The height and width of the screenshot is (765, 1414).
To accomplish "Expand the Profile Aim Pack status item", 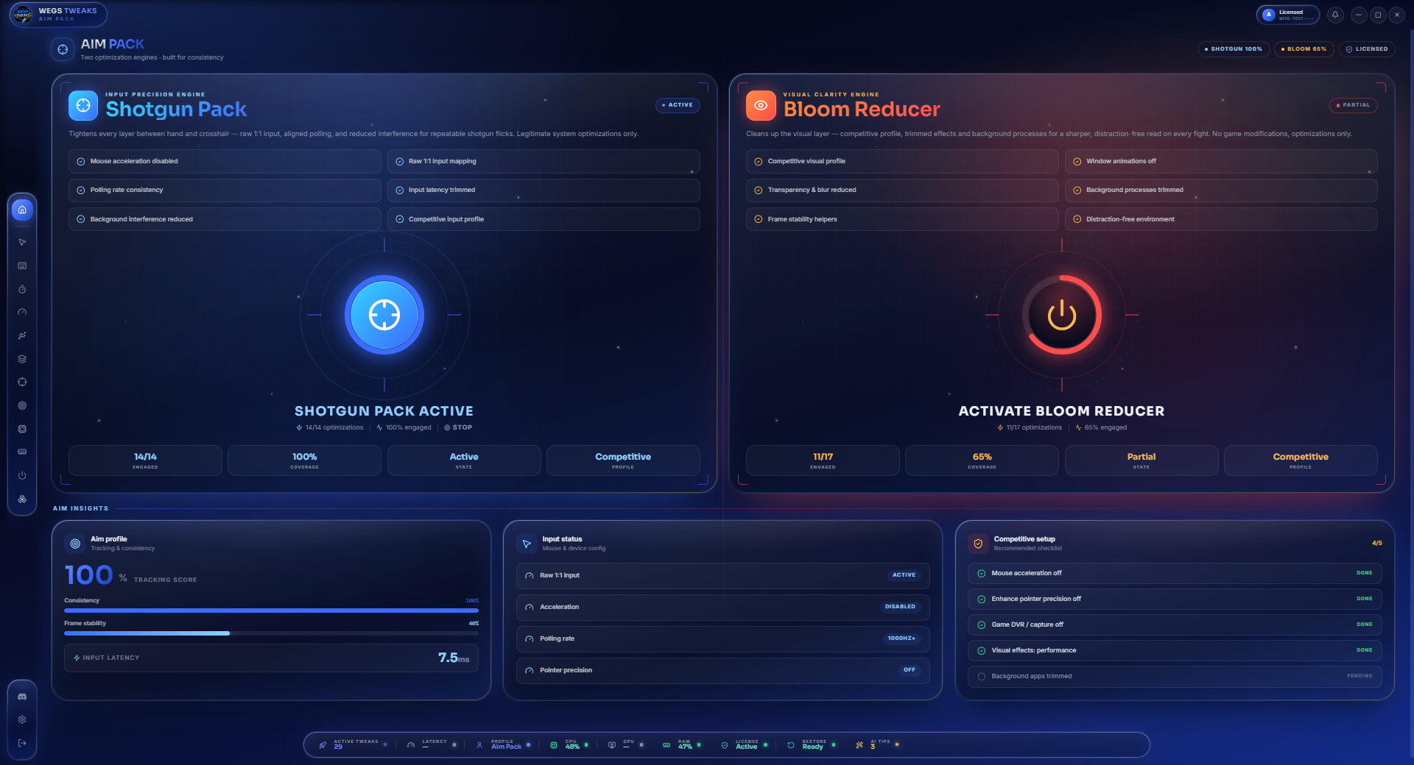I will pos(503,745).
